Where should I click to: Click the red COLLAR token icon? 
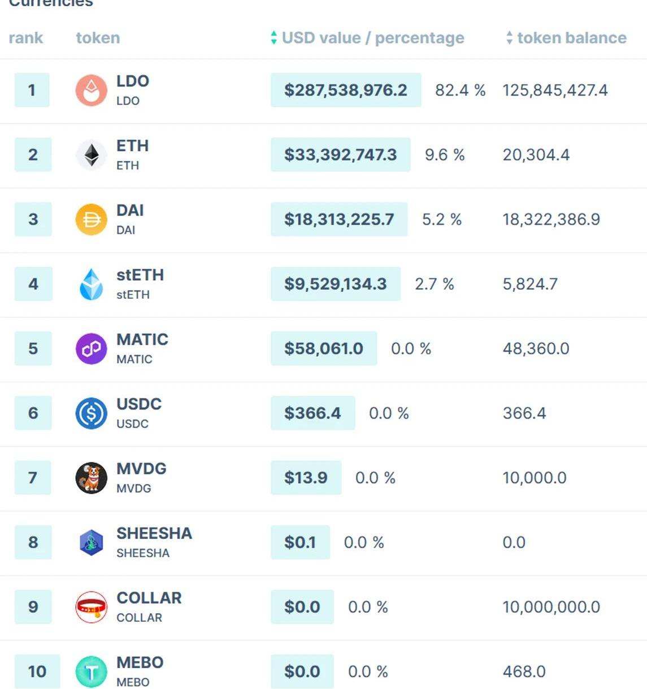point(91,607)
